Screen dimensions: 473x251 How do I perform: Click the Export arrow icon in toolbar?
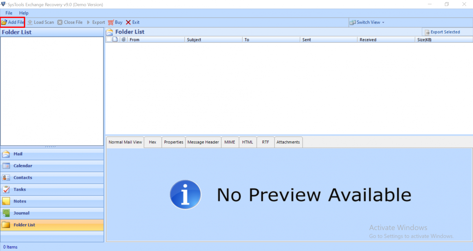point(88,22)
